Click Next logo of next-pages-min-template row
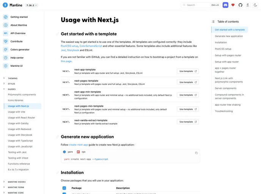This screenshot has width=261, height=194. tap(66, 109)
